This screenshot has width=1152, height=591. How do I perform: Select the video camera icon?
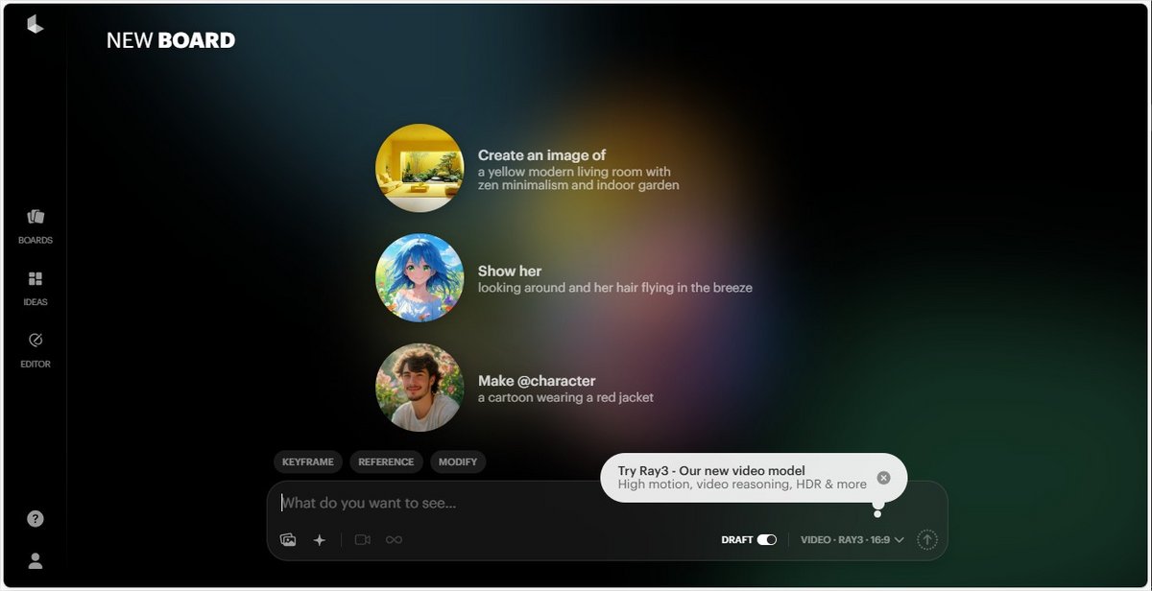click(362, 539)
